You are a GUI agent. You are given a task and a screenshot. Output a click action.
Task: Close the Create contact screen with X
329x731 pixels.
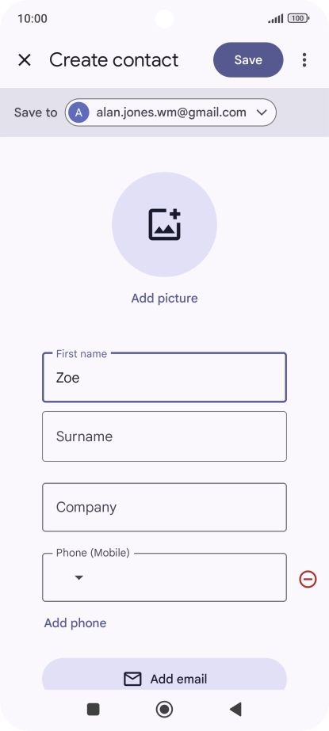coord(25,60)
